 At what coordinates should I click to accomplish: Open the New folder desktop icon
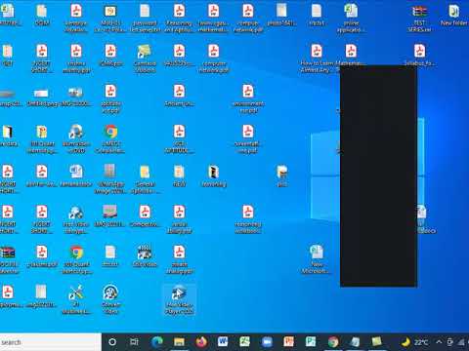coord(453,16)
